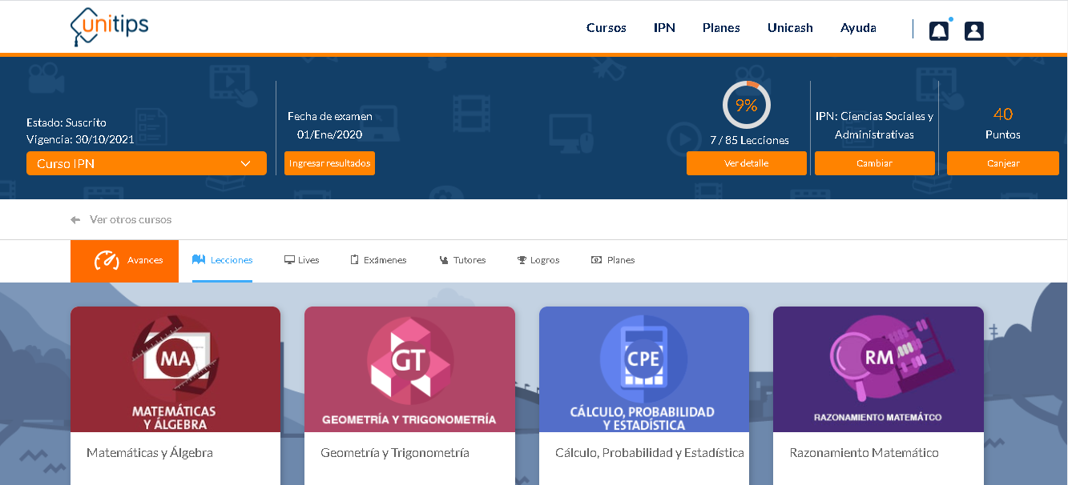
Task: Follow the Ver otros cursos link
Action: (131, 219)
